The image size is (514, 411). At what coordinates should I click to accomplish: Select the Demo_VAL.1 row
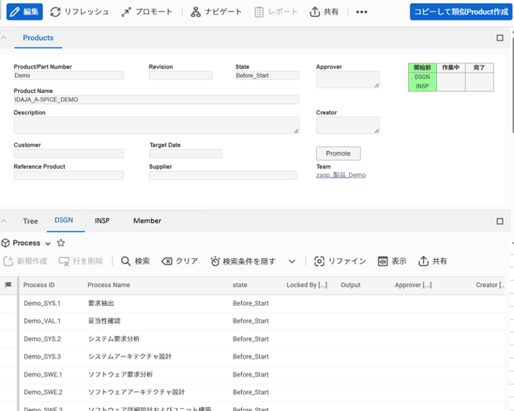[x=252, y=321]
